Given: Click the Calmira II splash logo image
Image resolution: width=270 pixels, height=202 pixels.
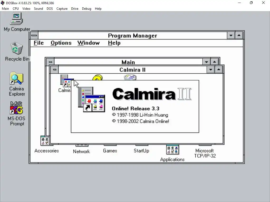Looking at the screenshot, I should pos(91,99).
